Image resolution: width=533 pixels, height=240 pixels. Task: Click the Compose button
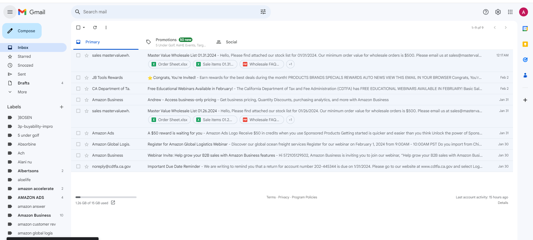(x=22, y=31)
